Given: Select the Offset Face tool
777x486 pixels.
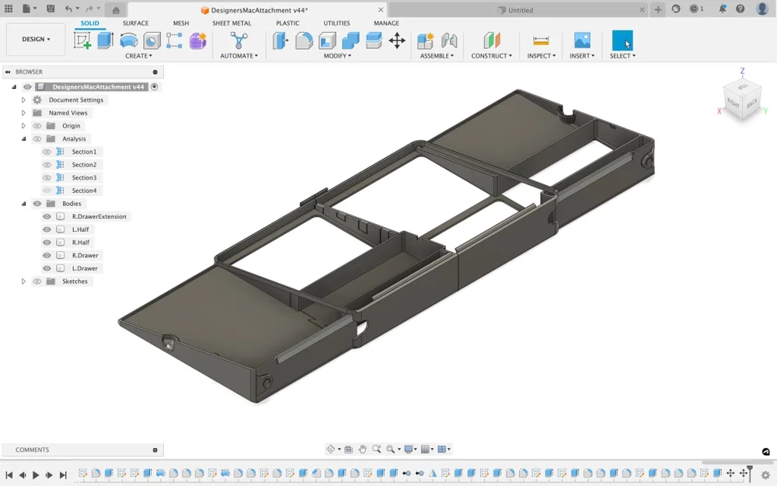Looking at the screenshot, I should tap(374, 40).
